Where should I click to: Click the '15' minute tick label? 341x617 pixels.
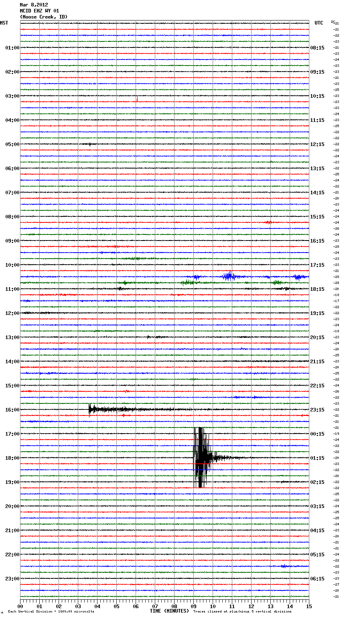pyautogui.click(x=309, y=606)
